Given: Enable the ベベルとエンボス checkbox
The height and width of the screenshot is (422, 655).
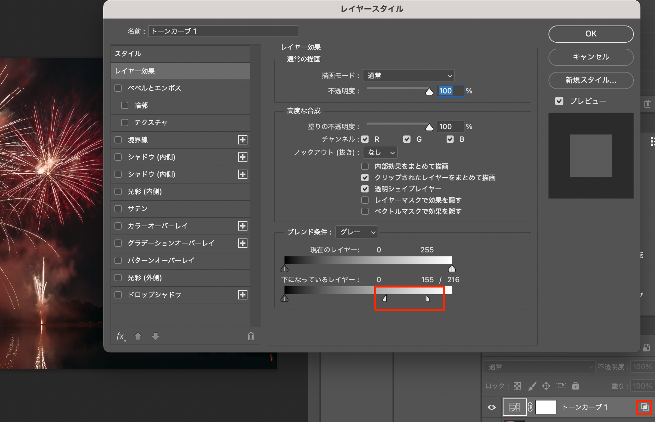Looking at the screenshot, I should pos(118,88).
